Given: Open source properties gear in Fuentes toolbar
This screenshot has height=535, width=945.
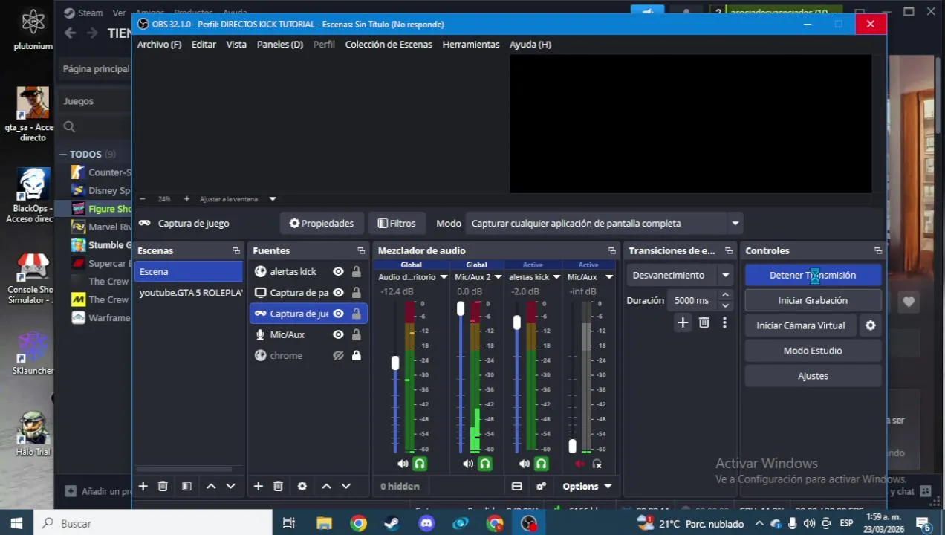Looking at the screenshot, I should click(x=302, y=486).
